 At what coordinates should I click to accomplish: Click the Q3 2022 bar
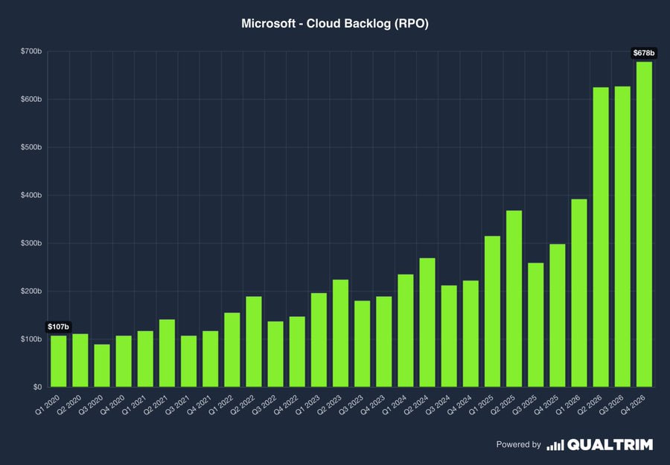tap(275, 354)
